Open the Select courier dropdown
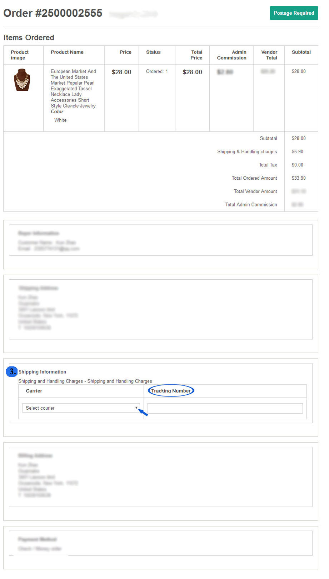The image size is (329, 579). pos(80,408)
